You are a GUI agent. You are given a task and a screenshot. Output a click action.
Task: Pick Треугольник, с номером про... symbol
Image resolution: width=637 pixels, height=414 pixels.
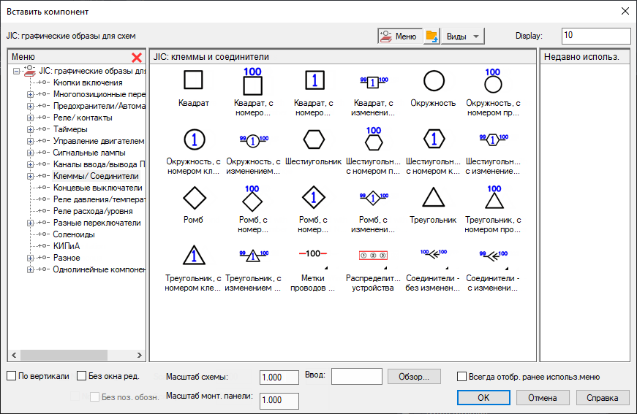[x=493, y=197]
